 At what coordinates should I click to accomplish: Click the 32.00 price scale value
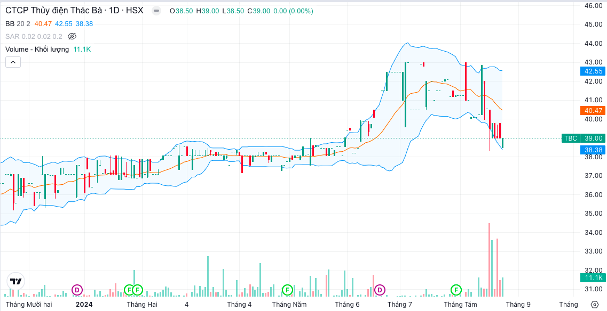[594, 270]
